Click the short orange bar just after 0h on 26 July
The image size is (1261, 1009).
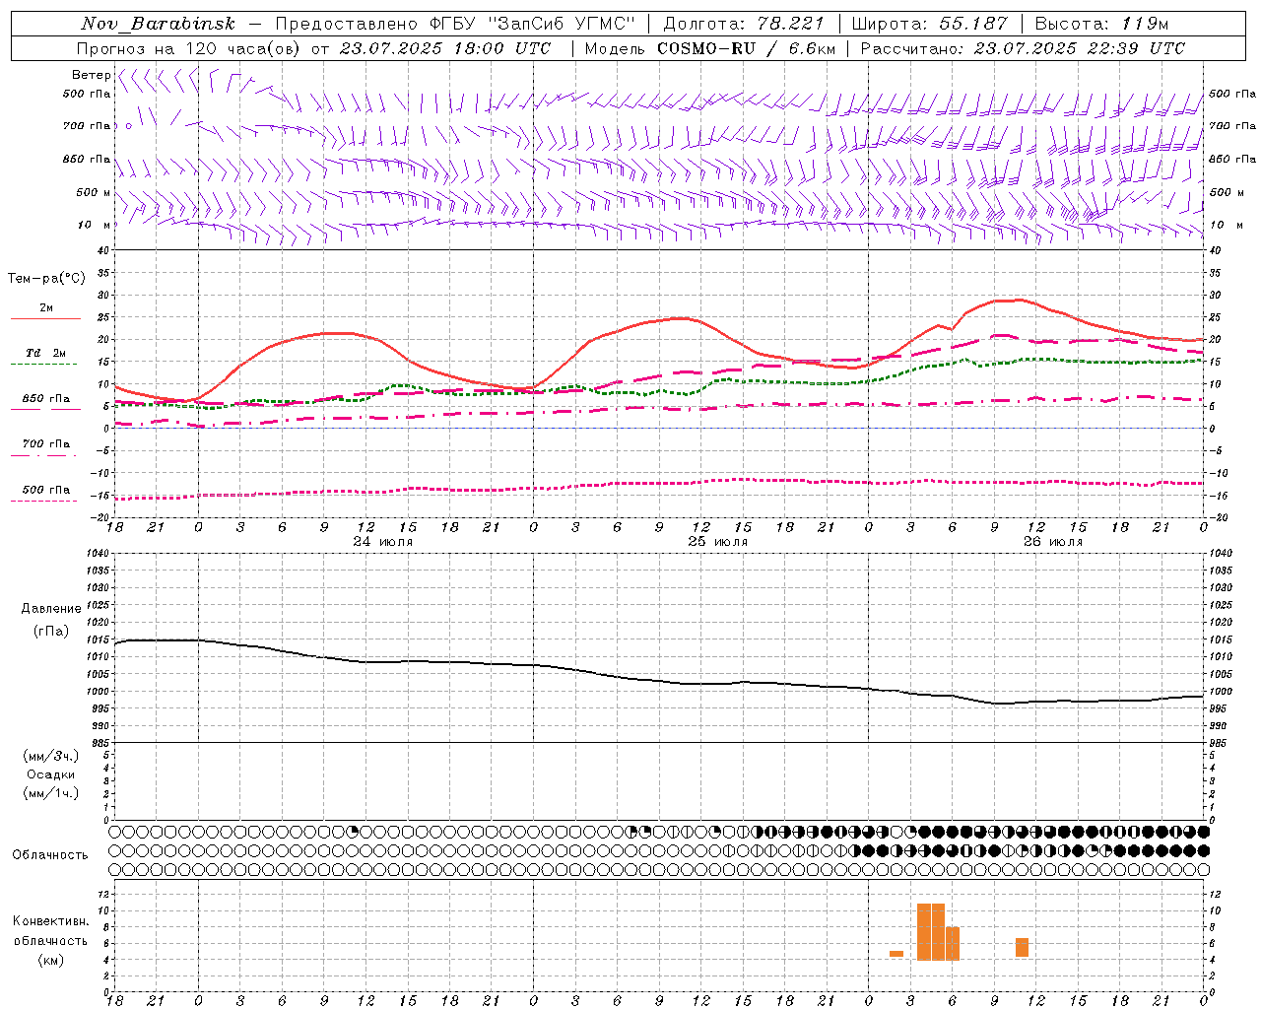(896, 954)
